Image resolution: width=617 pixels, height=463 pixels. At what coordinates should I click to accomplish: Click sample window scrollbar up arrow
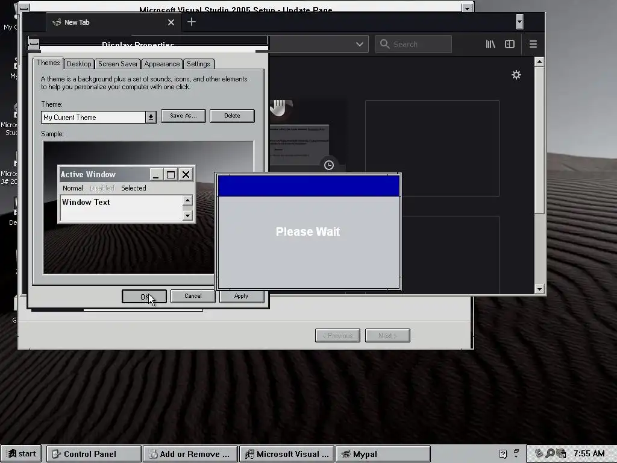(187, 201)
